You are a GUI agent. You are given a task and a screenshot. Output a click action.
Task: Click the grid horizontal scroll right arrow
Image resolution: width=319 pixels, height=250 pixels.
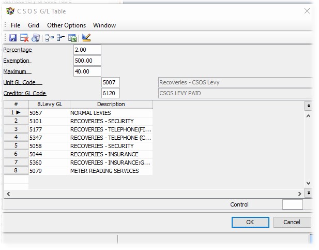click(x=300, y=194)
